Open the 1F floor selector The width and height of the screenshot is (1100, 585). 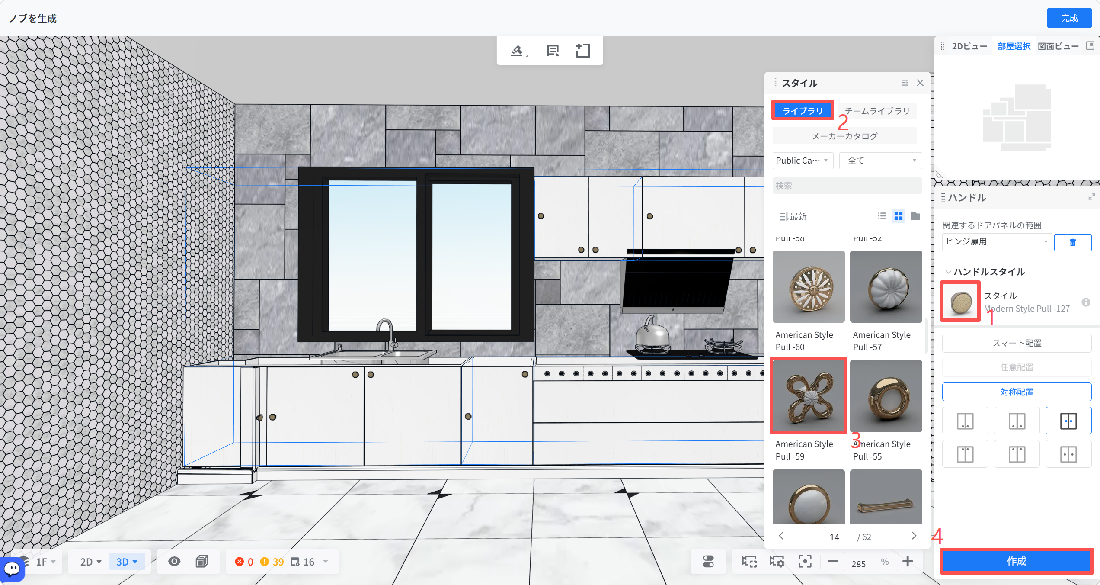click(46, 562)
